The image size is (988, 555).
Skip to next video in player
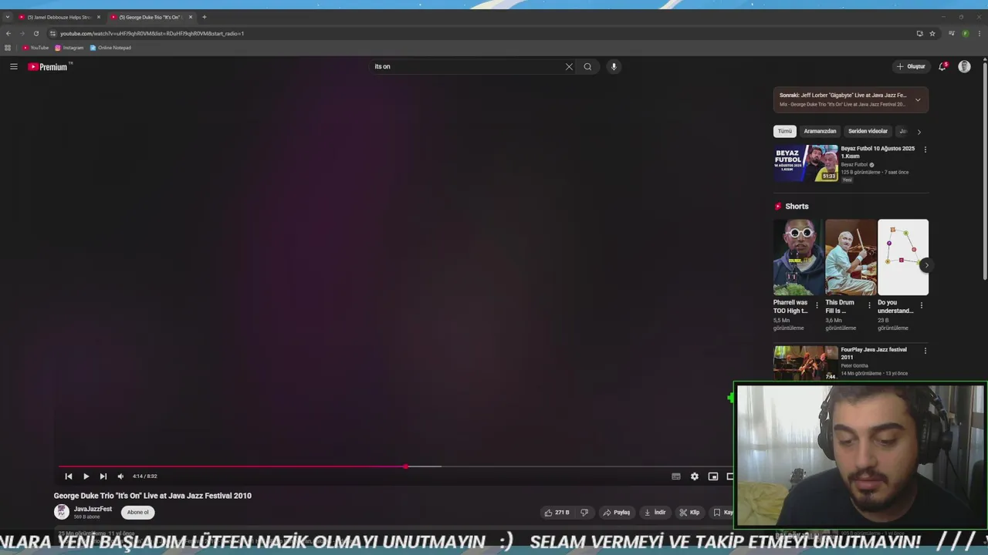[x=103, y=476]
